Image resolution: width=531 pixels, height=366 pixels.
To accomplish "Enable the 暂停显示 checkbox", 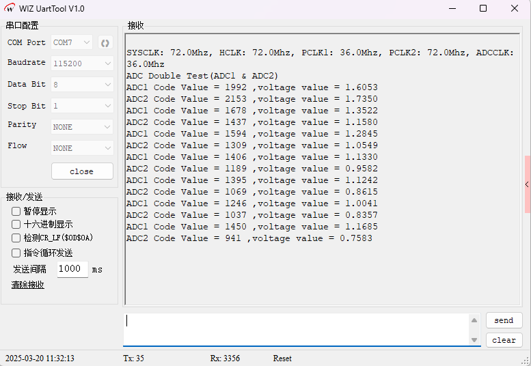I will coord(16,212).
